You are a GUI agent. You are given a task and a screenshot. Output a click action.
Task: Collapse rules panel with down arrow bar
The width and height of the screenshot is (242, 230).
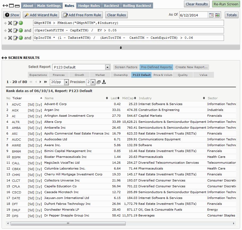tap(121, 48)
